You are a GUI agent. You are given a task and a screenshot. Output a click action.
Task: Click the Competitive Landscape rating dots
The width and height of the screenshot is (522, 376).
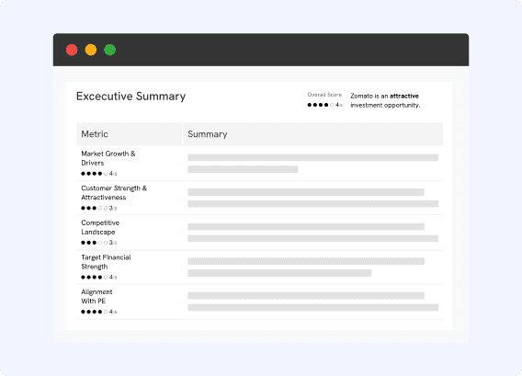point(99,243)
